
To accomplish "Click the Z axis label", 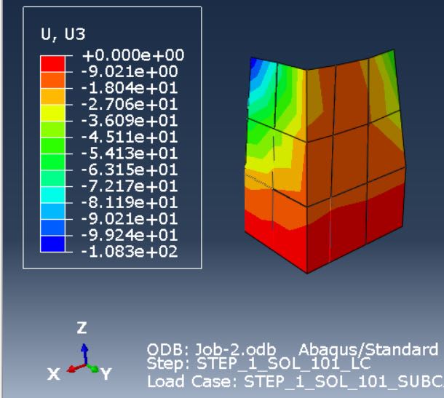I will point(82,328).
